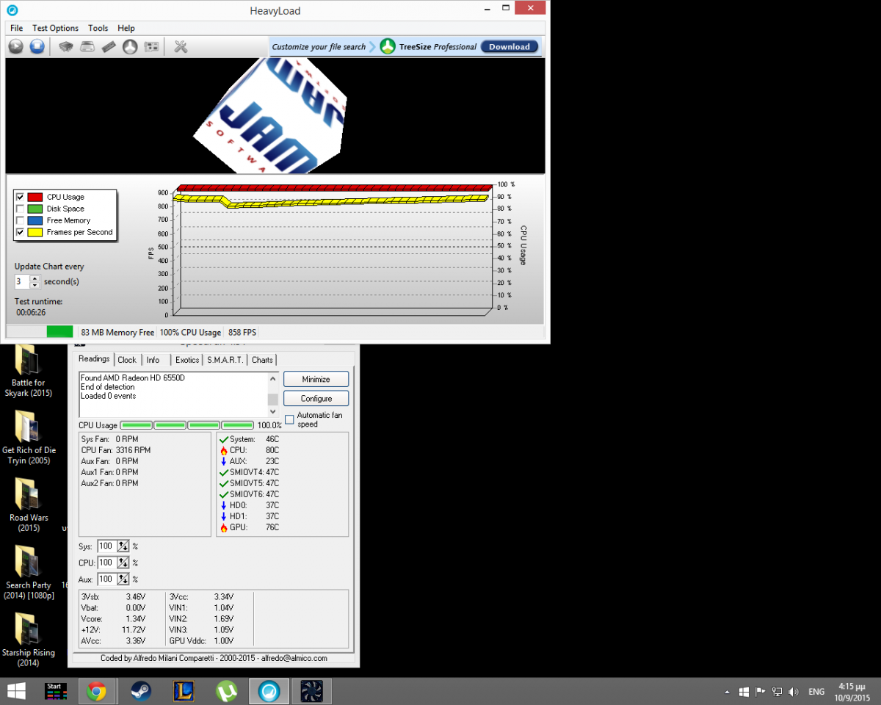Open the taskbar clock showing 10/9/2015
Viewport: 881px width, 705px height.
851,691
